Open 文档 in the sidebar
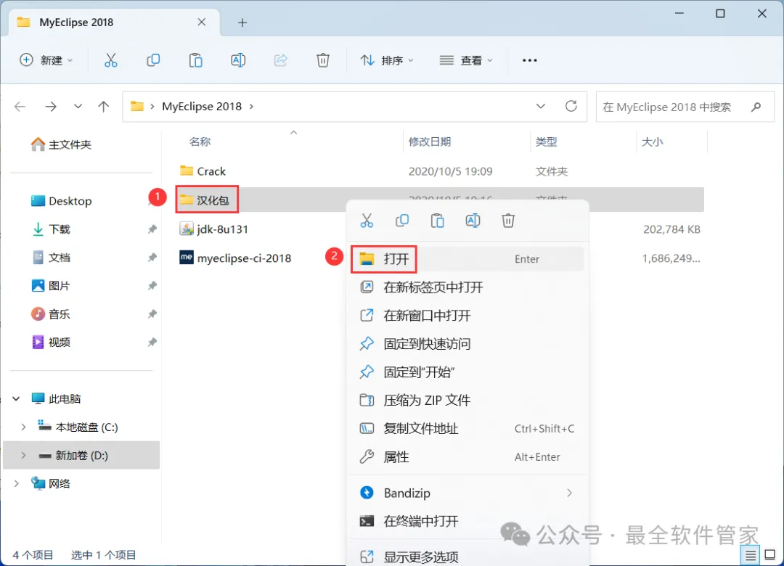This screenshot has width=784, height=566. (51, 258)
